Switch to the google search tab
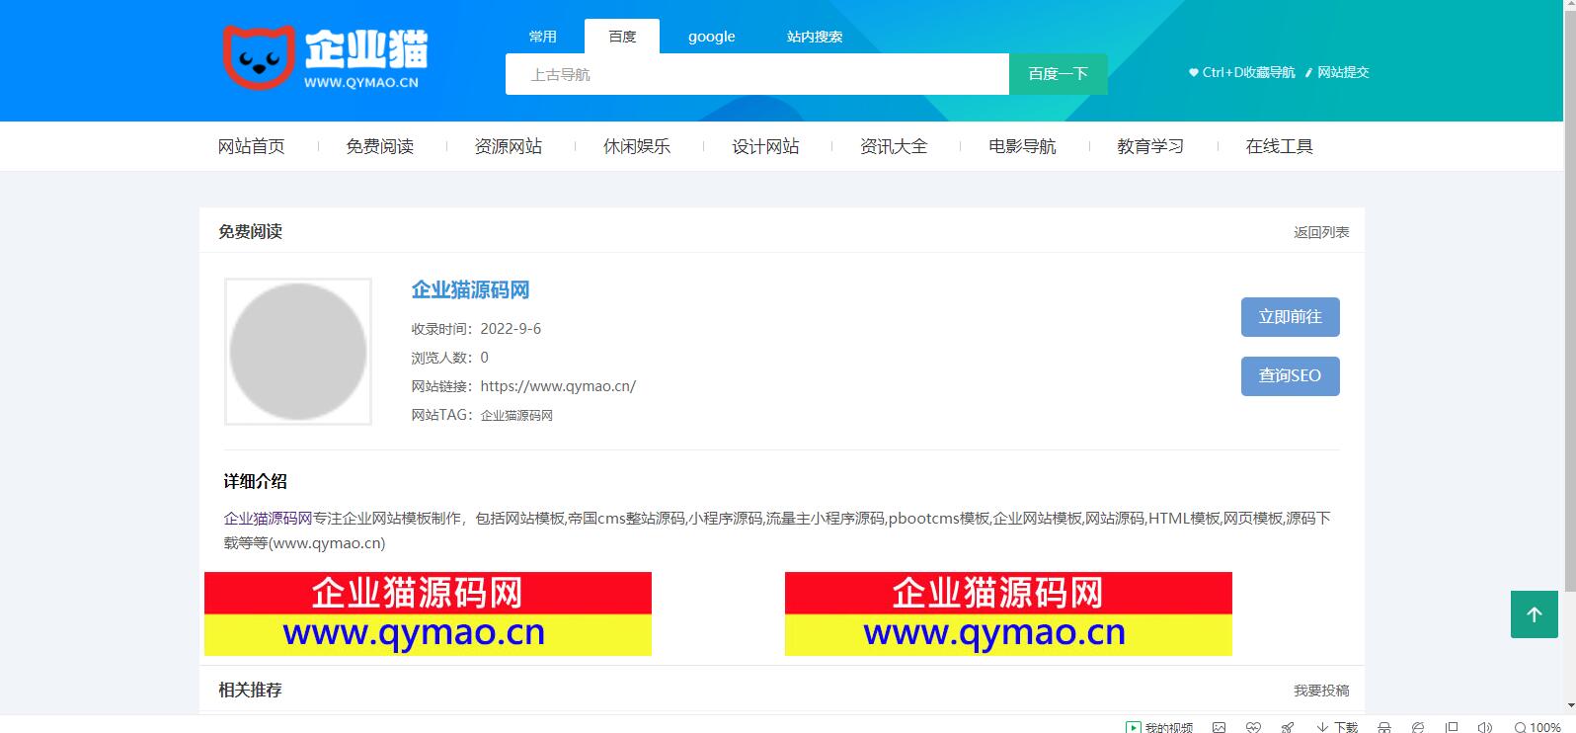The height and width of the screenshot is (733, 1576). point(712,37)
